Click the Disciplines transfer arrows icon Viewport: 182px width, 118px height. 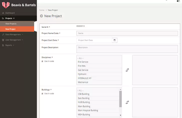[127, 70]
